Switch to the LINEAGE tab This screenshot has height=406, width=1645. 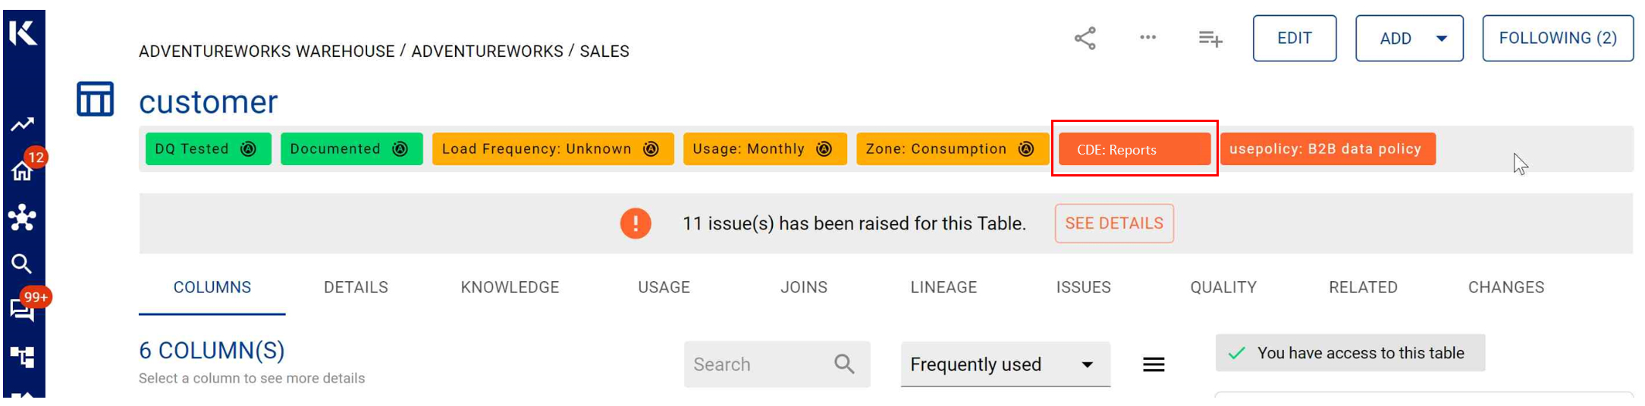pyautogui.click(x=943, y=287)
